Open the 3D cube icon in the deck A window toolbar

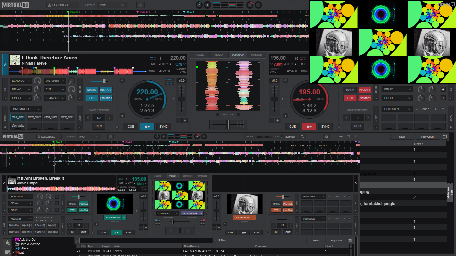coord(141,5)
